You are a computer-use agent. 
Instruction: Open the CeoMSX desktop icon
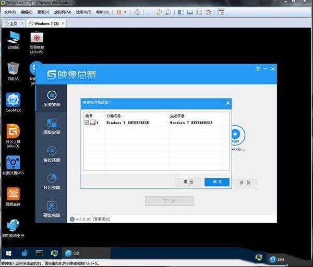tap(13, 102)
